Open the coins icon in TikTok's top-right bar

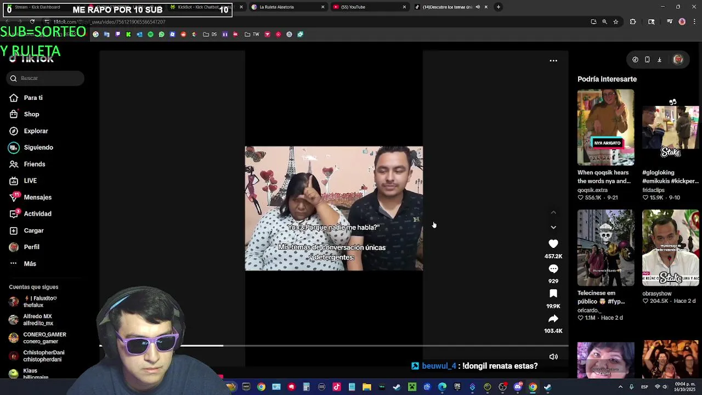(x=635, y=60)
